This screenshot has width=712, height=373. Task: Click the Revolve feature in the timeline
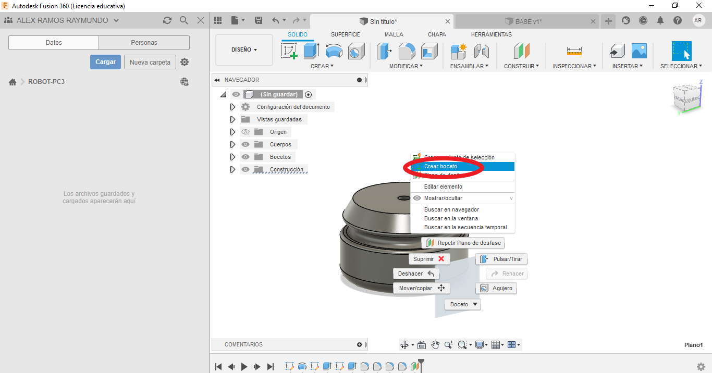(302, 367)
